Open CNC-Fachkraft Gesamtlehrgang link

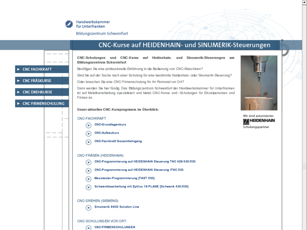(x=118, y=141)
